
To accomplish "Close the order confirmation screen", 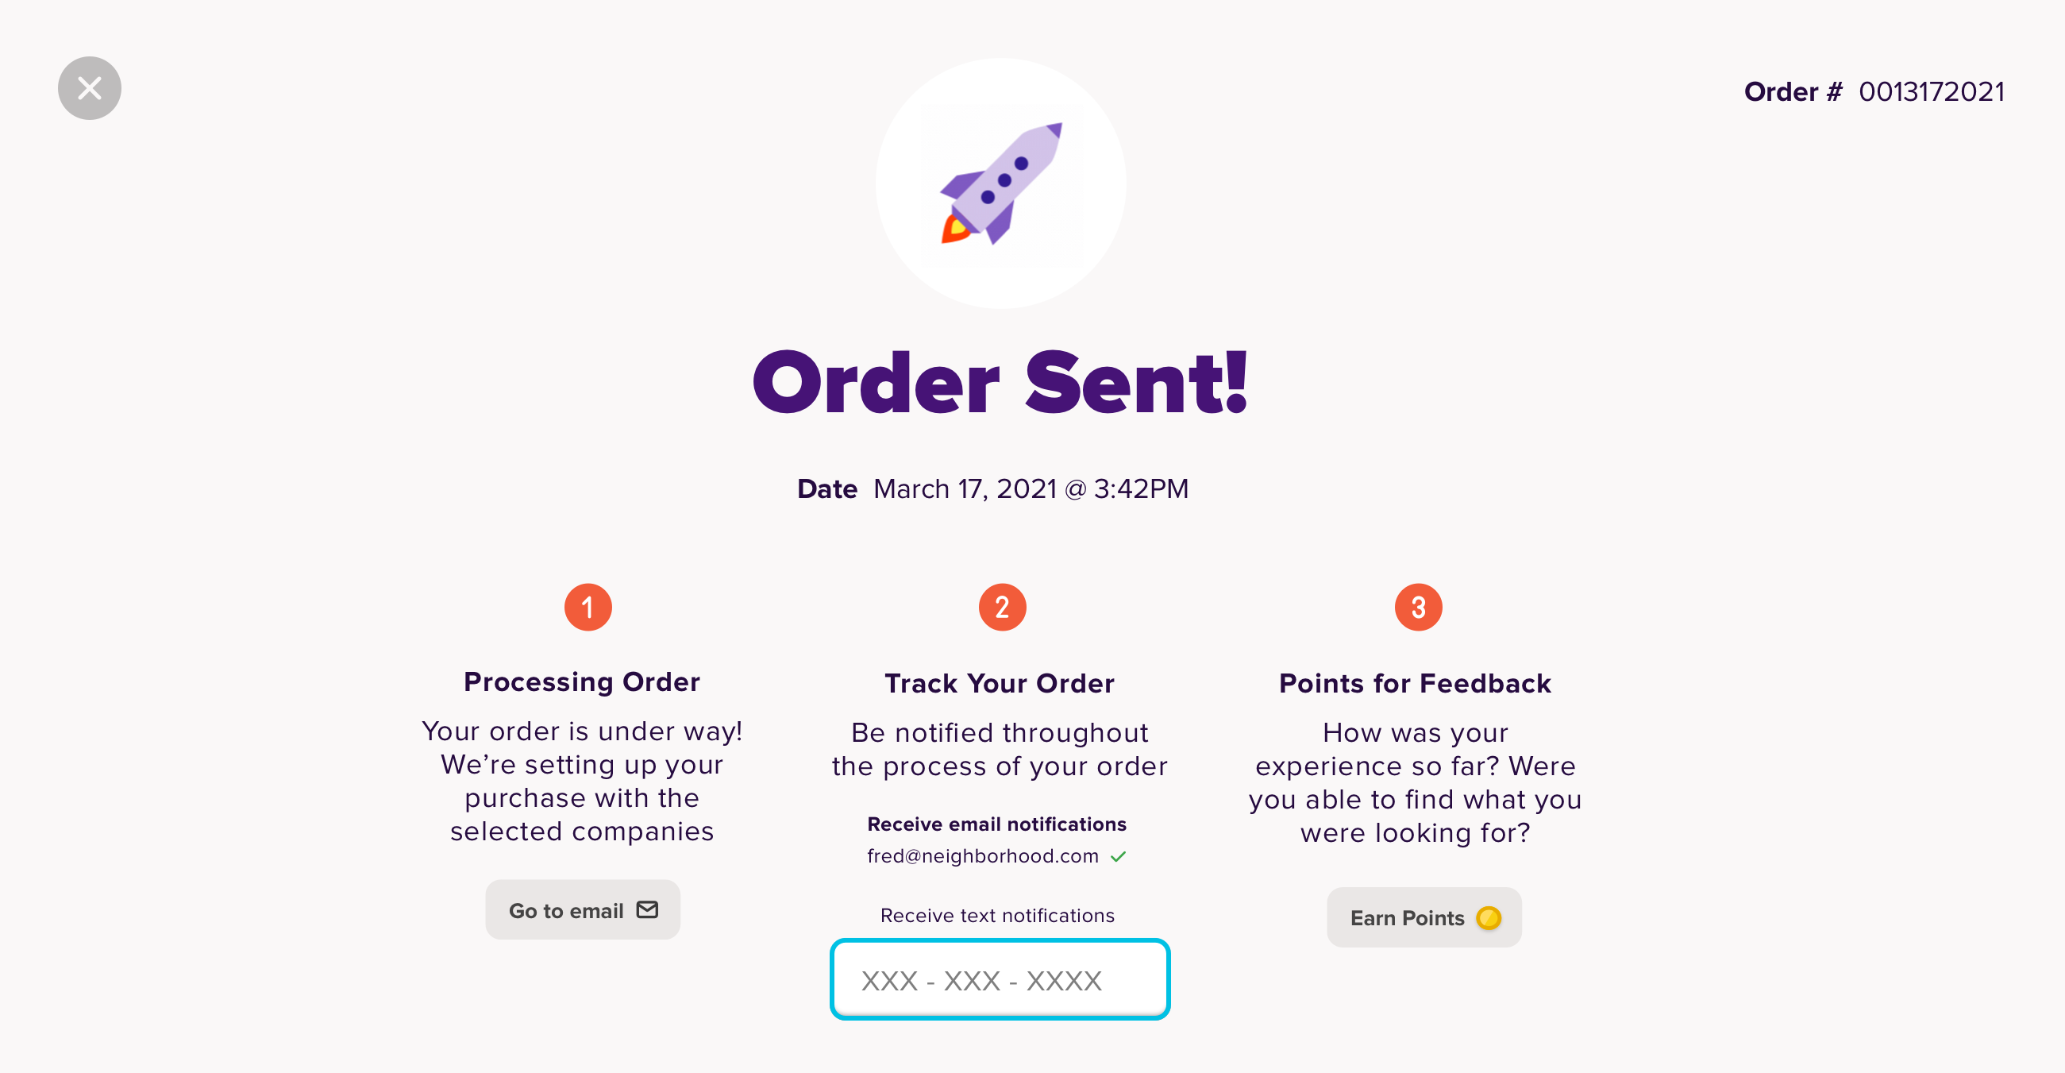I will pos(89,88).
